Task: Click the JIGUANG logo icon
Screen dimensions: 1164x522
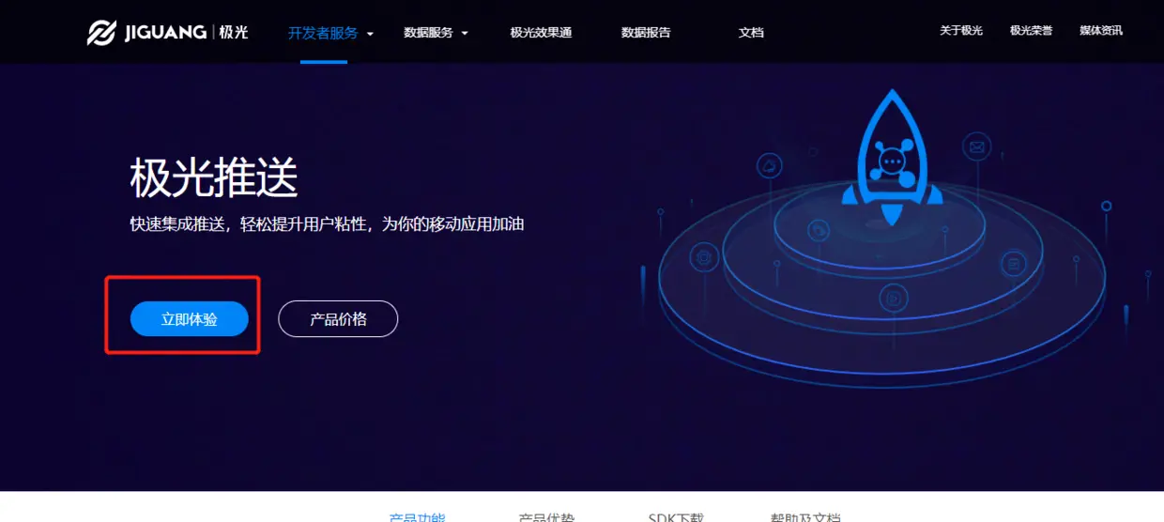Action: coord(100,32)
